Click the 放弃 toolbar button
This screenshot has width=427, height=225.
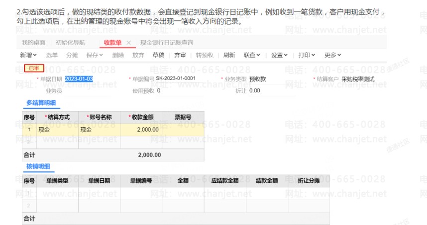tap(138, 55)
